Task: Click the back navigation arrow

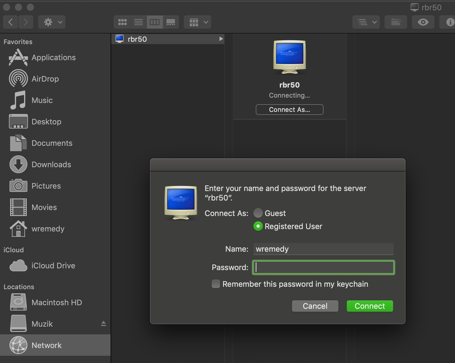Action: coord(11,22)
